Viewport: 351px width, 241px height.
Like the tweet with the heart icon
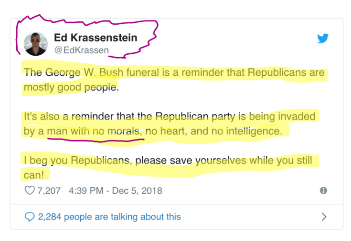tap(30, 191)
